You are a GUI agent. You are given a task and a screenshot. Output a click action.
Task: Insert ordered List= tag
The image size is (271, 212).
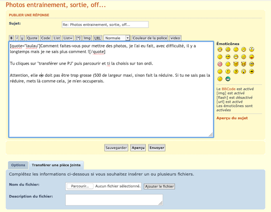tap(68, 38)
